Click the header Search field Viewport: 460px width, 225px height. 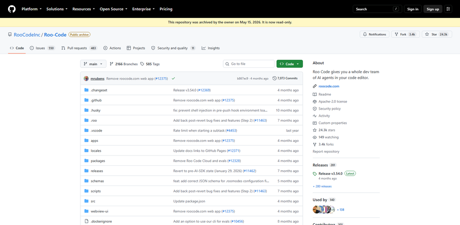click(x=377, y=9)
